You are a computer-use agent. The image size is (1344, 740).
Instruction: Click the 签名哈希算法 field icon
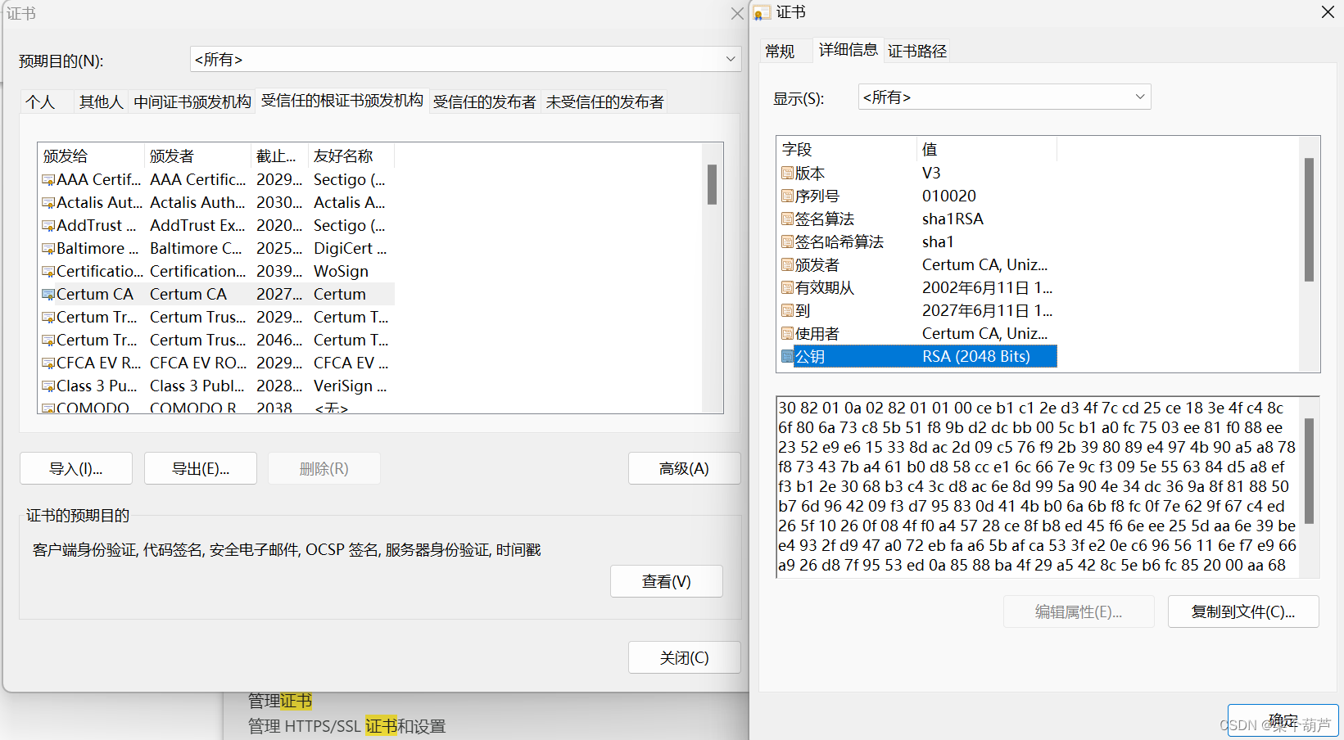point(787,241)
